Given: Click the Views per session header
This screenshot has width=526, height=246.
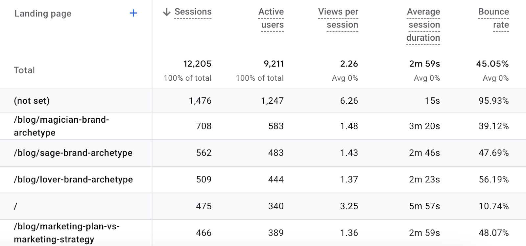Looking at the screenshot, I should 339,18.
